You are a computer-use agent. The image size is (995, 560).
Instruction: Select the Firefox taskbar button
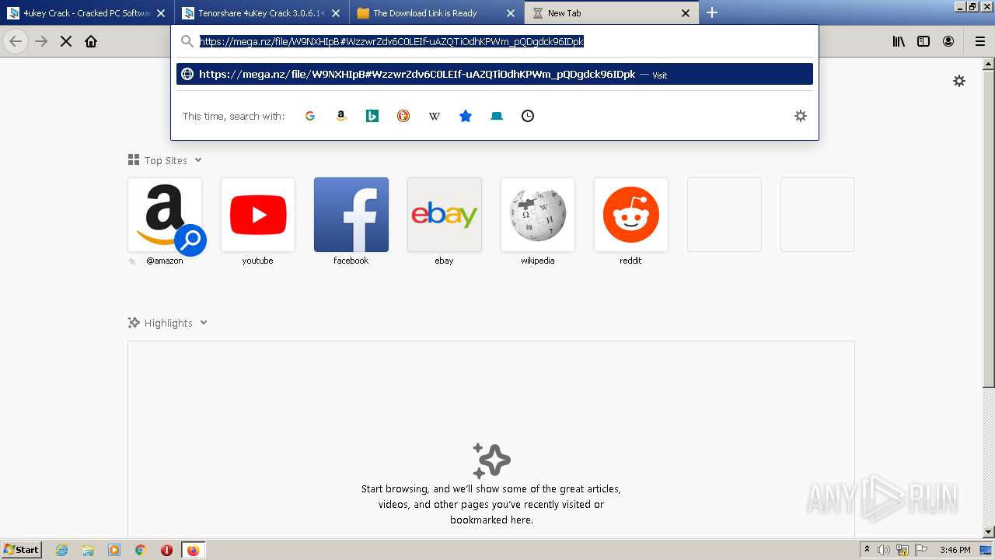coord(193,550)
